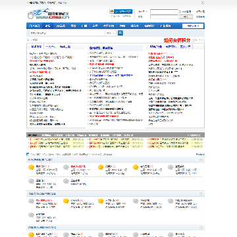
Task: Open the search type dropdown beside search box
Action: pos(111,33)
